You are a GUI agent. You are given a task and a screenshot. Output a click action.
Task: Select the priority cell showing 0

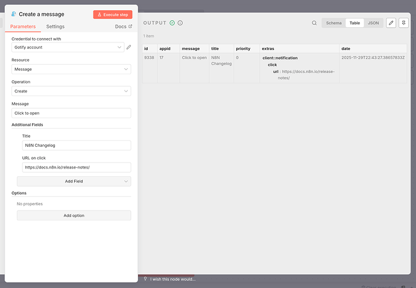tap(247, 68)
